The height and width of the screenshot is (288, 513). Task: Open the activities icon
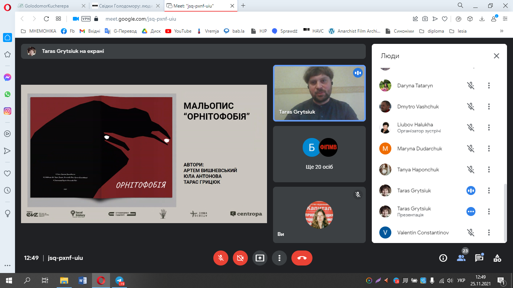tap(497, 258)
